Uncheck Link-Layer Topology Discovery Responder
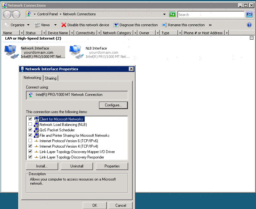 pos(30,157)
